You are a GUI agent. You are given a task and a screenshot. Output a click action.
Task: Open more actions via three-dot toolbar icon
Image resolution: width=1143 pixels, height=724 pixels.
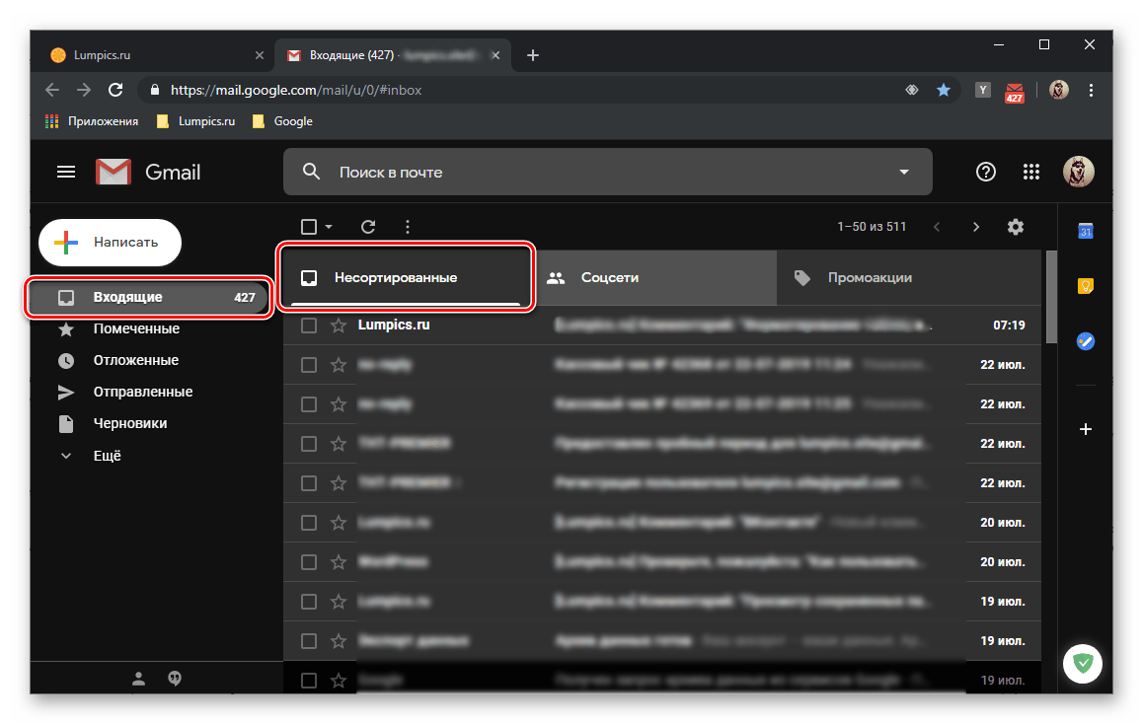[408, 226]
